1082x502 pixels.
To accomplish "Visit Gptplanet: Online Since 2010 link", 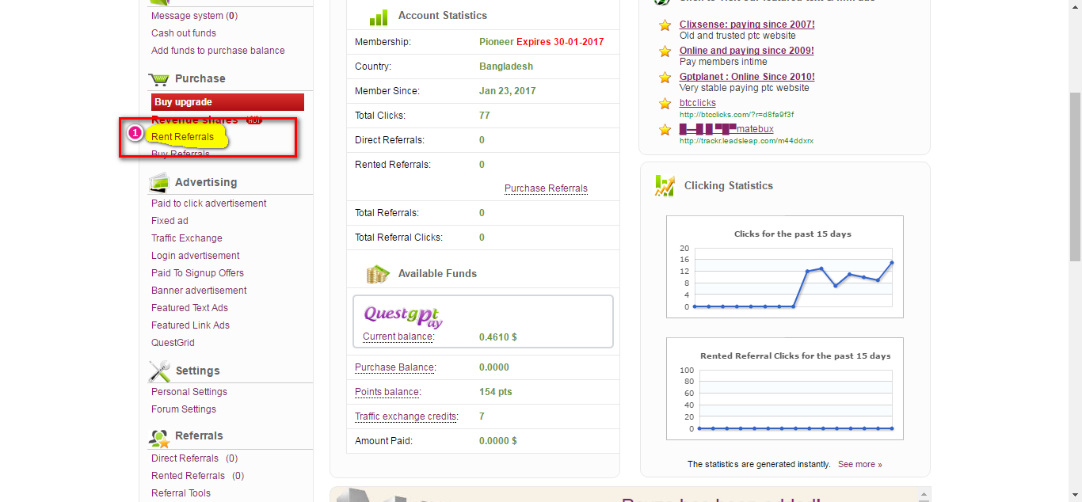I will tap(747, 77).
